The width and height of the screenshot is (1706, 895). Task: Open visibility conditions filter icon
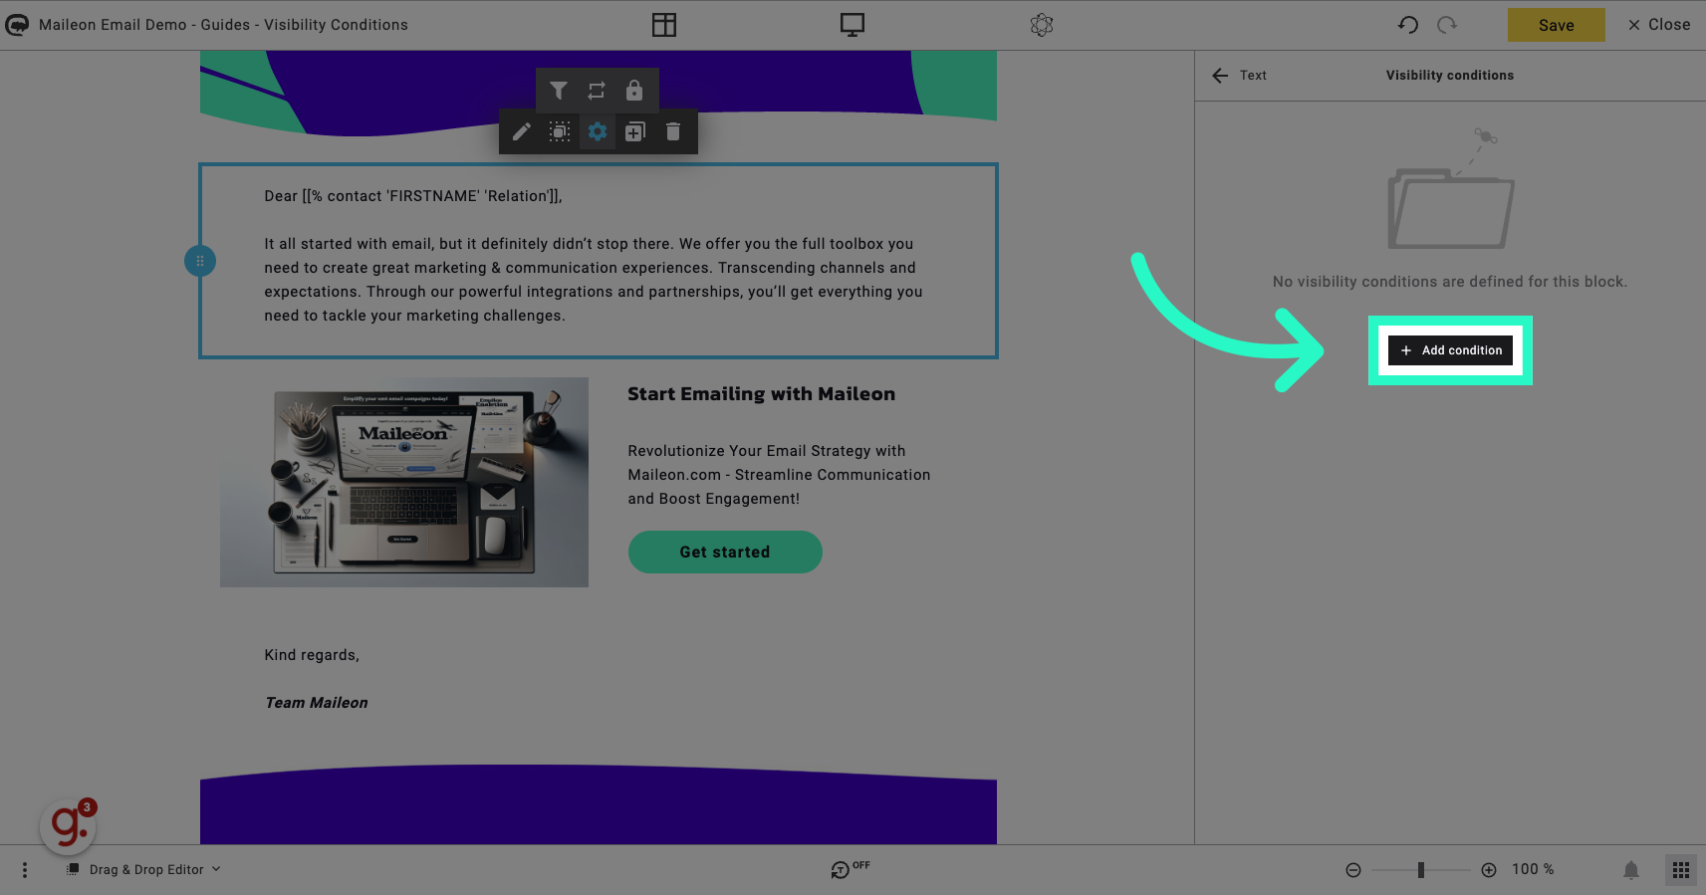click(x=559, y=91)
